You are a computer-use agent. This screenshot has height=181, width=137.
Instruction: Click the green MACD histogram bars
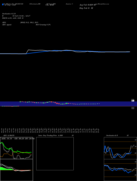[6, 169]
